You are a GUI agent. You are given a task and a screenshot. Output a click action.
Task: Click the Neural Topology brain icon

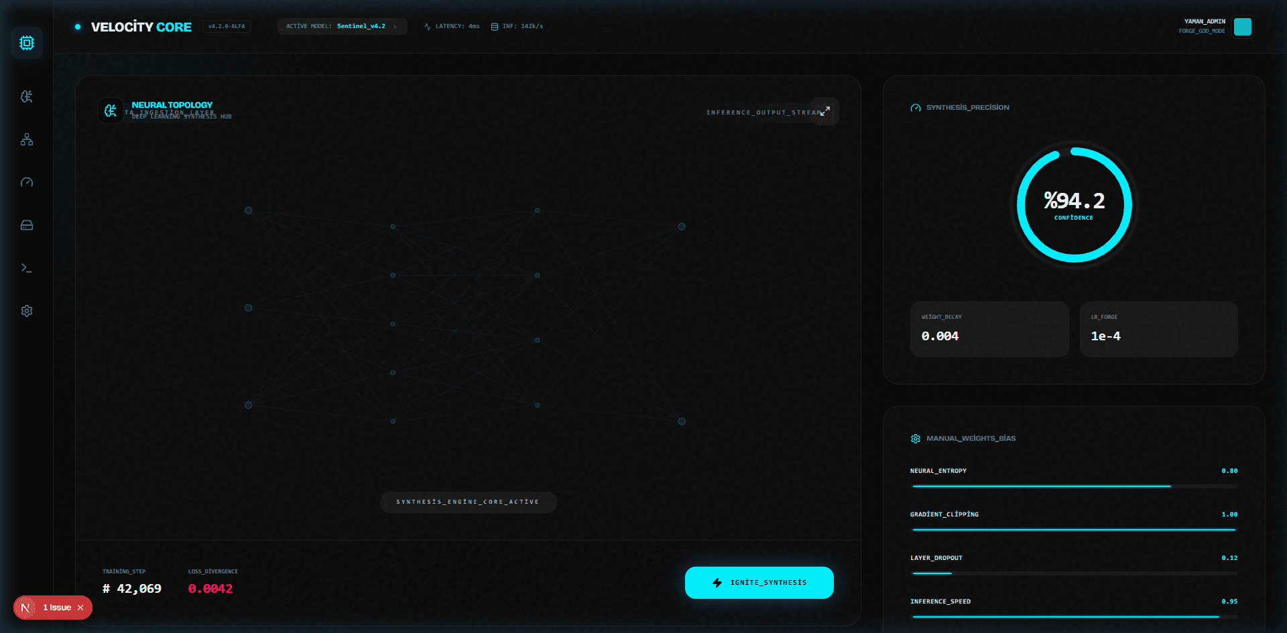coord(111,111)
